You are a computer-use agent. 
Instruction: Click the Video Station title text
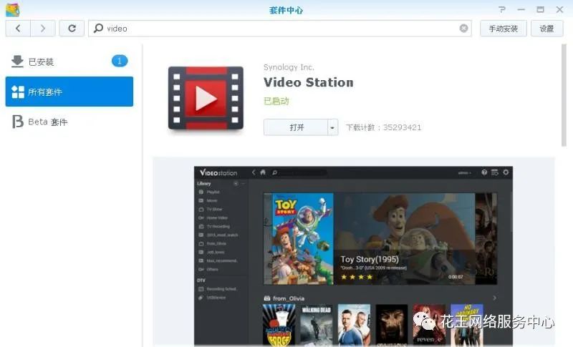pos(309,82)
